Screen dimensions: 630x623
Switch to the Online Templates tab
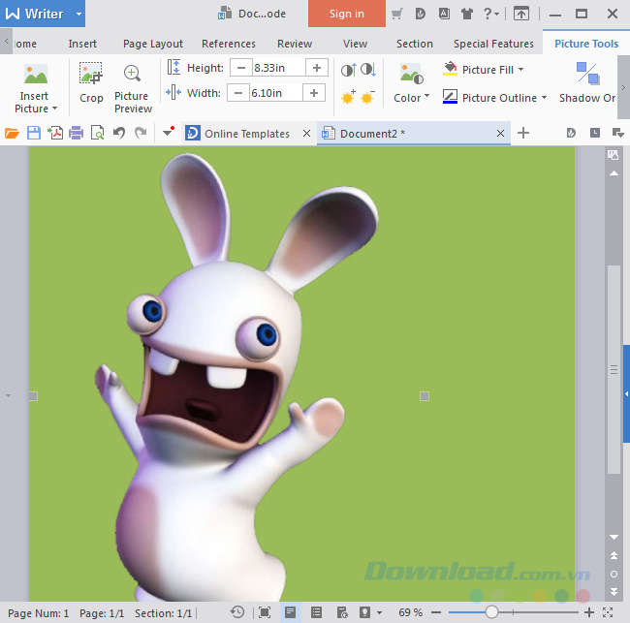pos(246,134)
